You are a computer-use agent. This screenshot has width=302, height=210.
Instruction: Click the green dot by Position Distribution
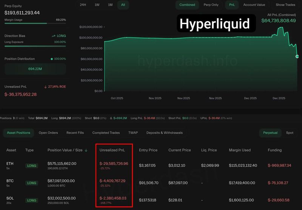pos(52,59)
